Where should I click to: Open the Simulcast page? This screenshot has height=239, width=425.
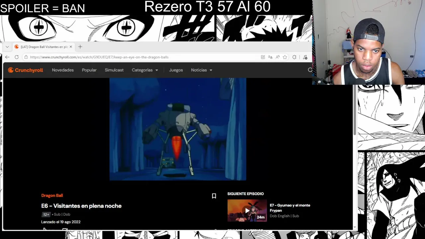[114, 70]
